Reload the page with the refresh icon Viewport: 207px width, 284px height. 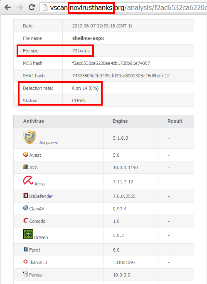point(32,7)
